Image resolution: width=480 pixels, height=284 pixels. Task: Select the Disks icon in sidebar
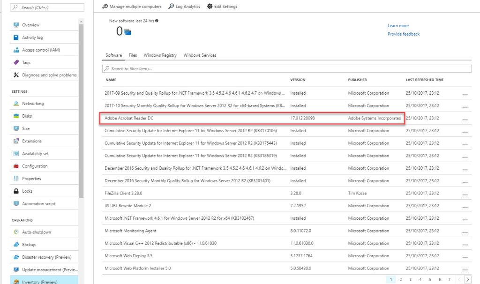(x=15, y=116)
